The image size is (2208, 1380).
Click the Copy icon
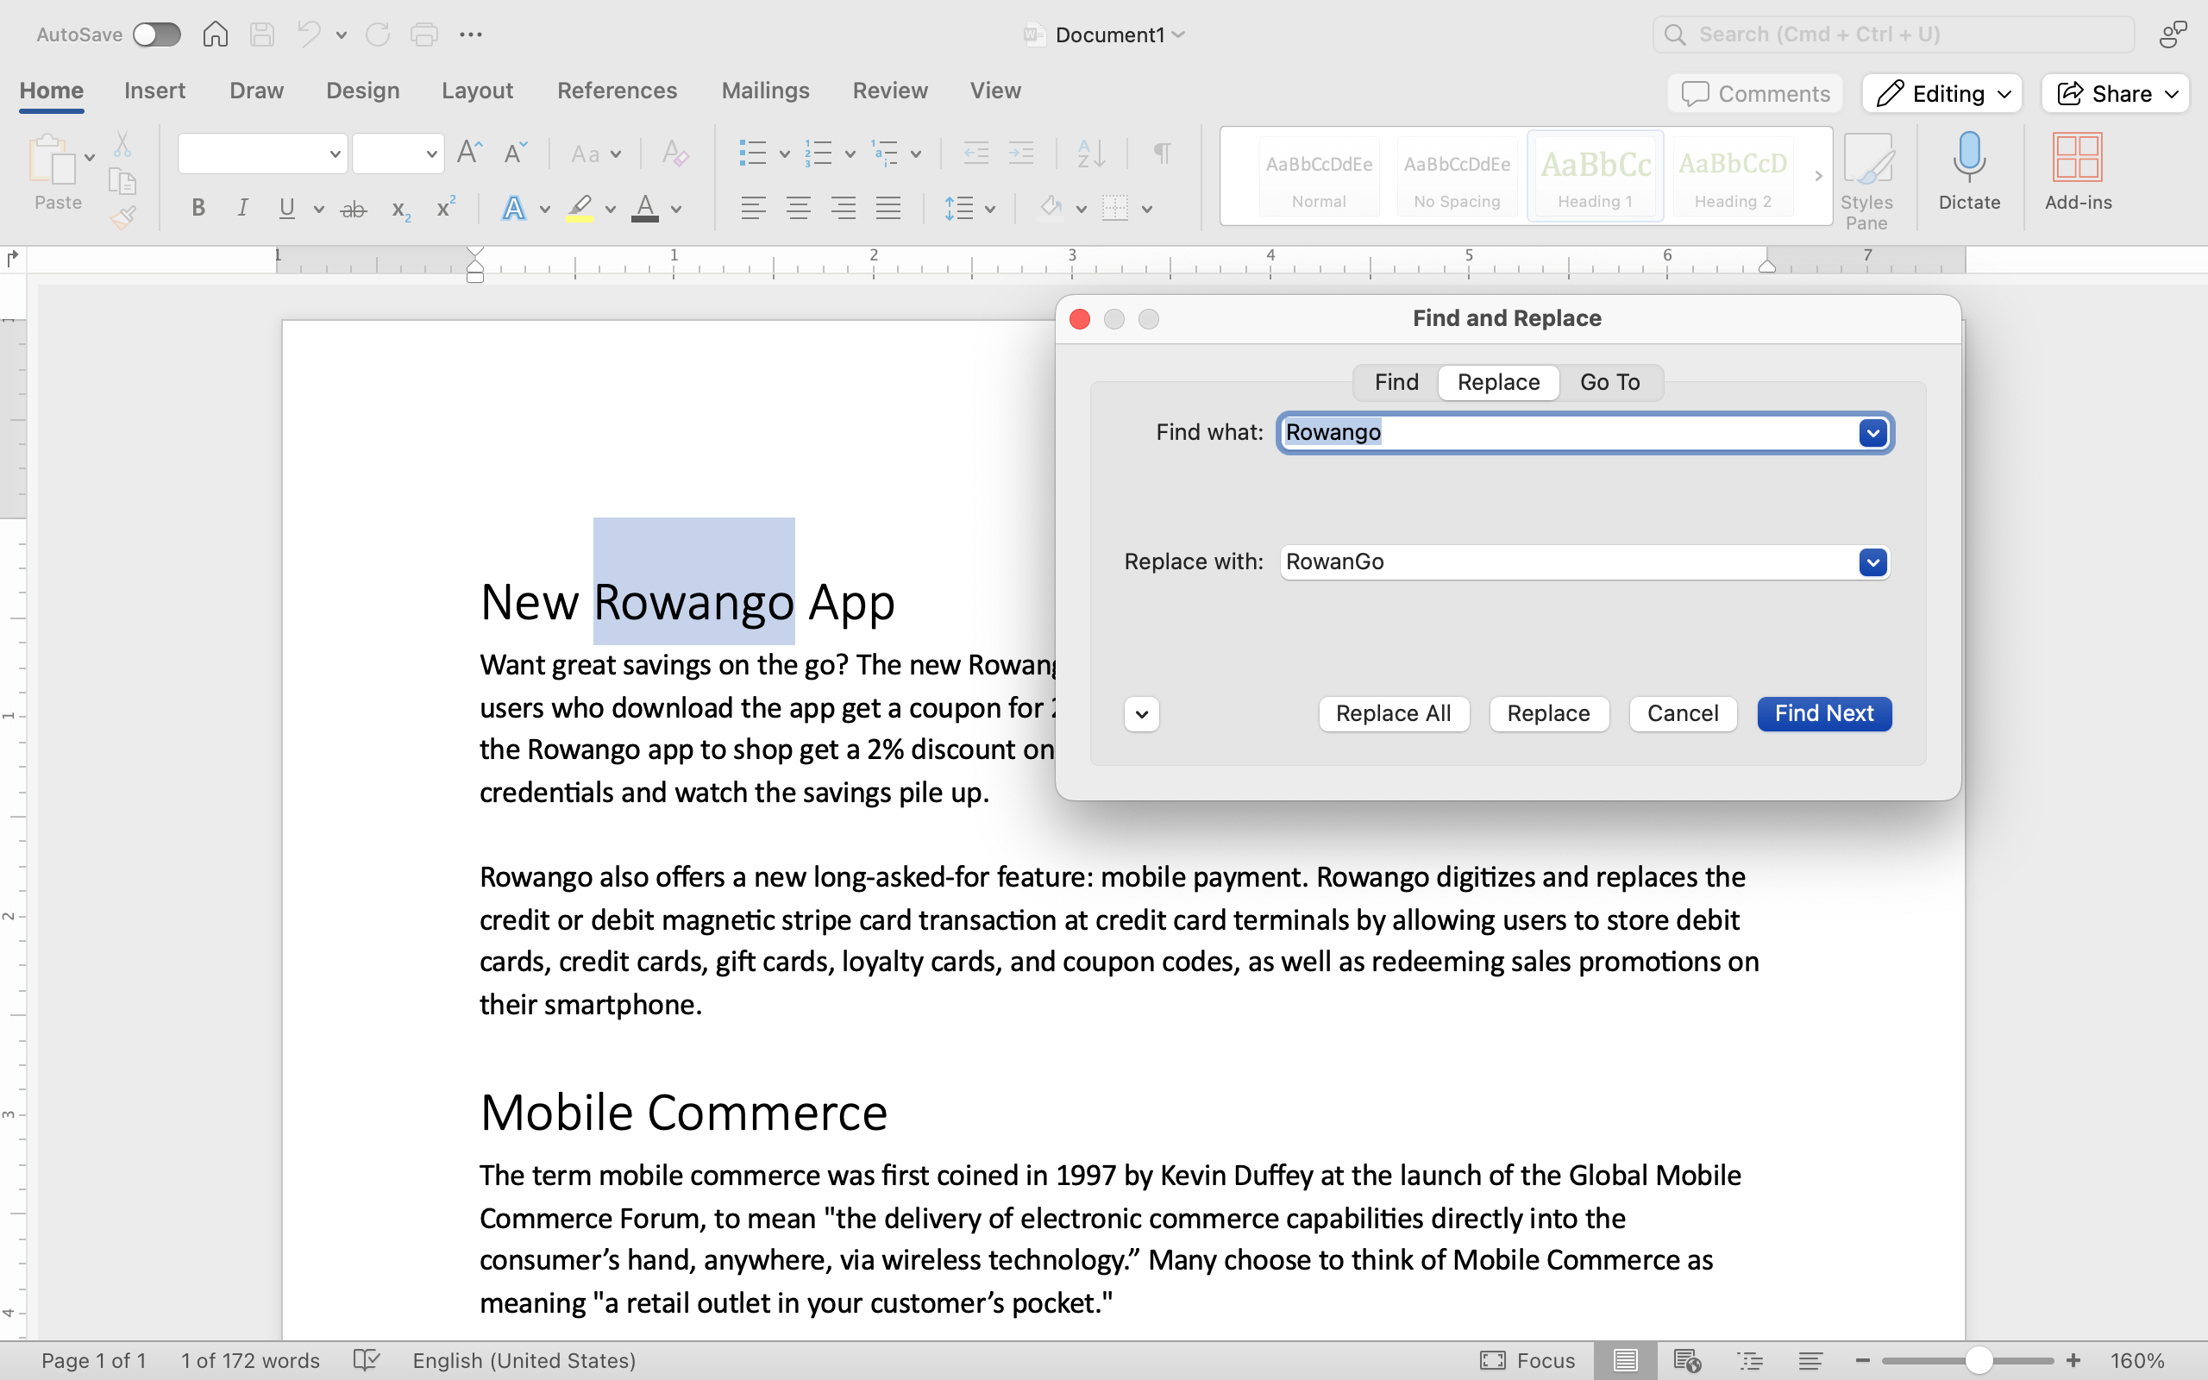[122, 181]
